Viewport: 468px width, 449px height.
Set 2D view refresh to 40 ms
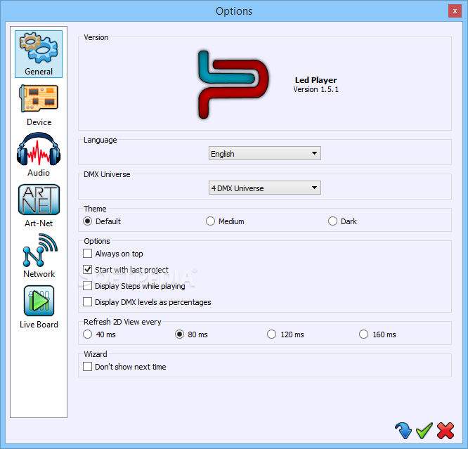[87, 334]
